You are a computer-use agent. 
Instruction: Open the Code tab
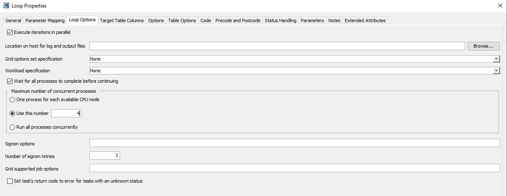[205, 20]
